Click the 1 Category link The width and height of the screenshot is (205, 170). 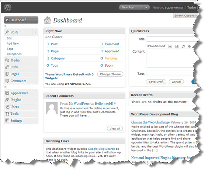[x=56, y=58]
